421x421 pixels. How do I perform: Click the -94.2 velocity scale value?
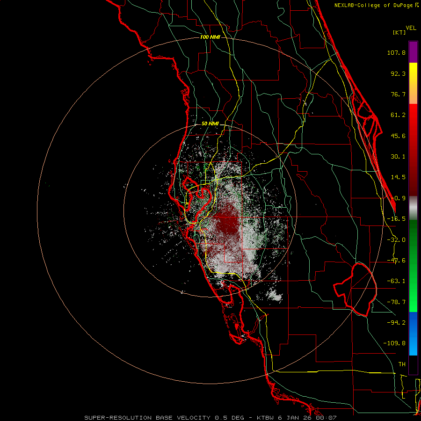pyautogui.click(x=396, y=323)
